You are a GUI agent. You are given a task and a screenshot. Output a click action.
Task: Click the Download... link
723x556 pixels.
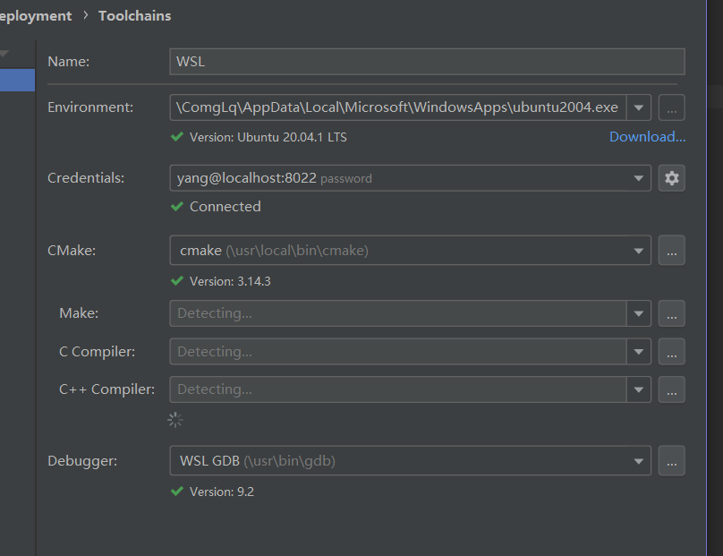point(647,137)
